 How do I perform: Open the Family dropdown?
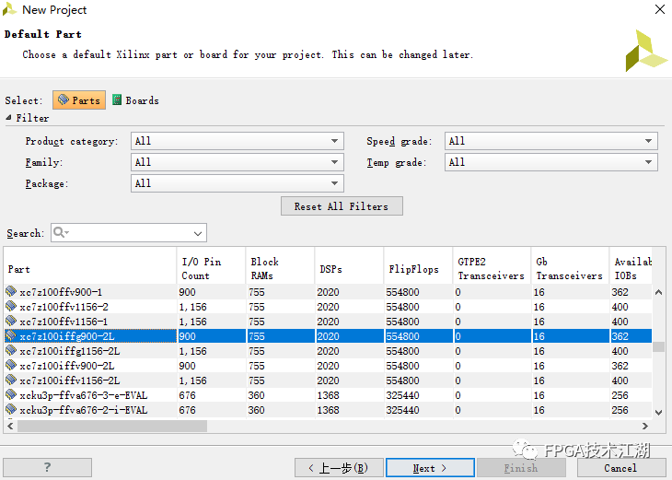coord(237,162)
